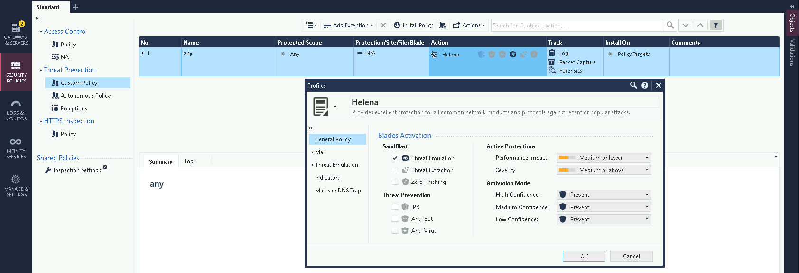Open Infinity Services panel
Image resolution: width=799 pixels, height=273 pixels.
point(16,148)
